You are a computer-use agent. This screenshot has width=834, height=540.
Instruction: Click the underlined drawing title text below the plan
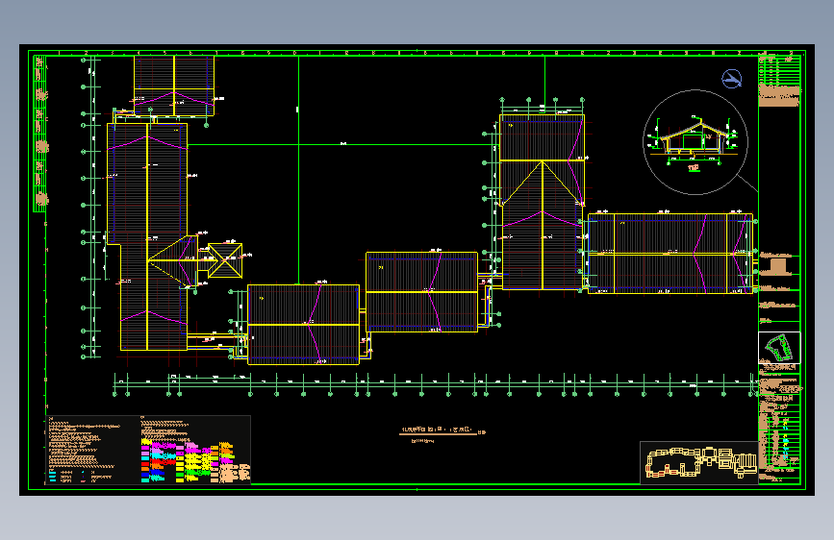(438, 430)
